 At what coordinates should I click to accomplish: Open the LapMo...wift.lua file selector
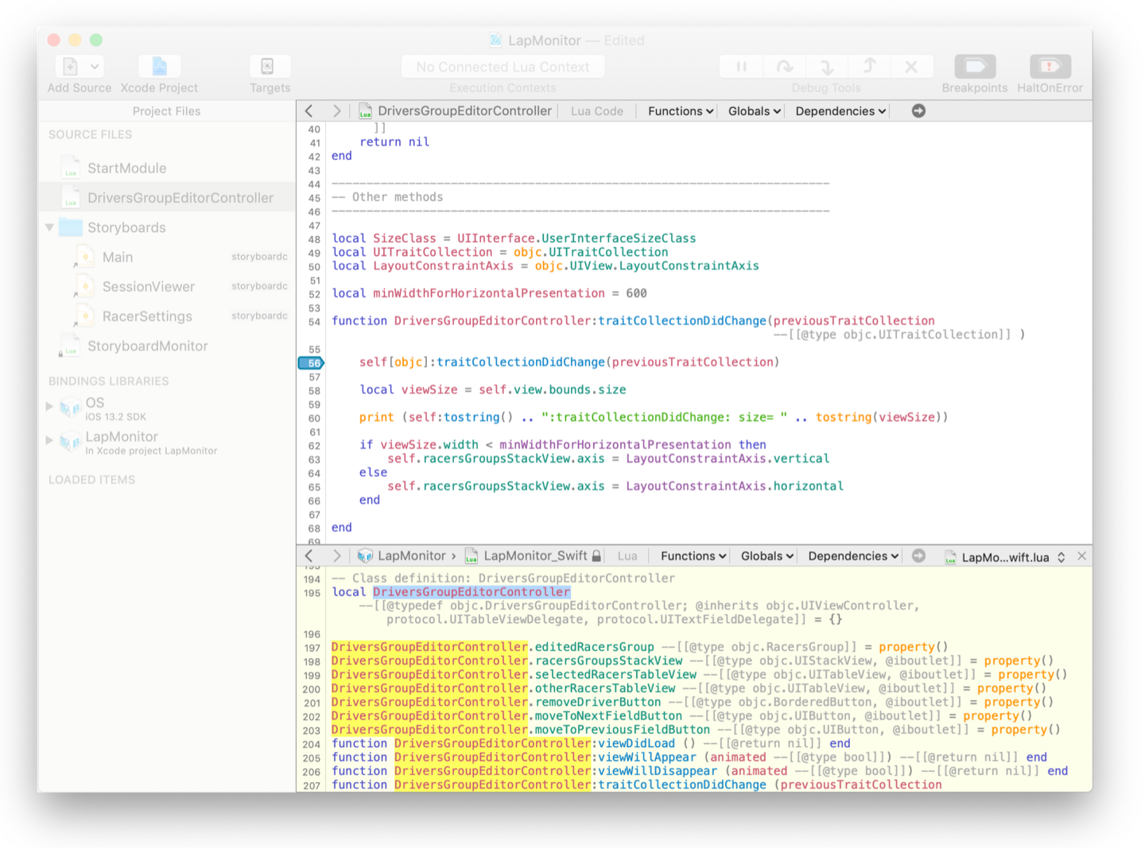click(1006, 557)
